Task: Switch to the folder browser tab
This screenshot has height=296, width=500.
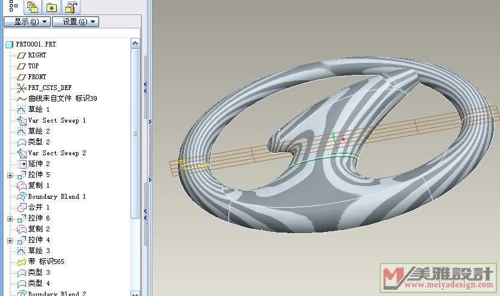Action: pos(32,7)
